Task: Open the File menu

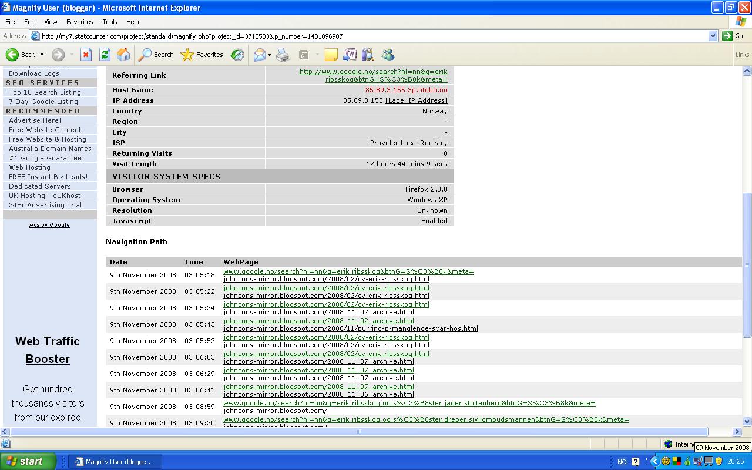Action: coord(10,22)
